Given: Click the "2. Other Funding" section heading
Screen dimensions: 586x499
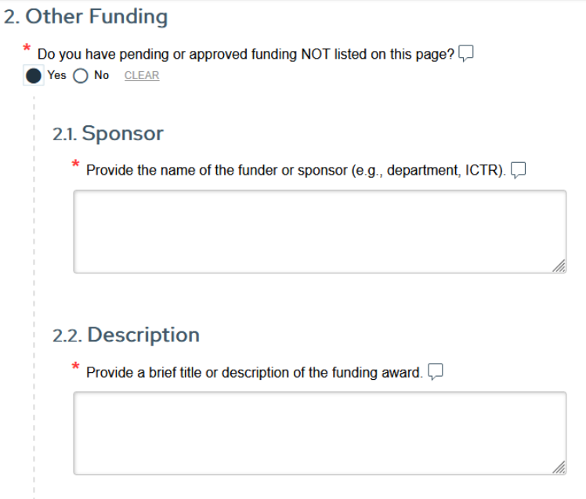Looking at the screenshot, I should point(85,17).
